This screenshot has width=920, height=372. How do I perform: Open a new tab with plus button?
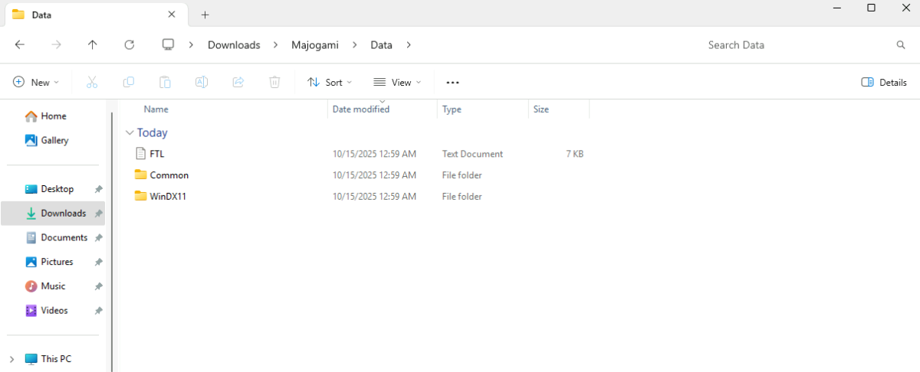(205, 15)
